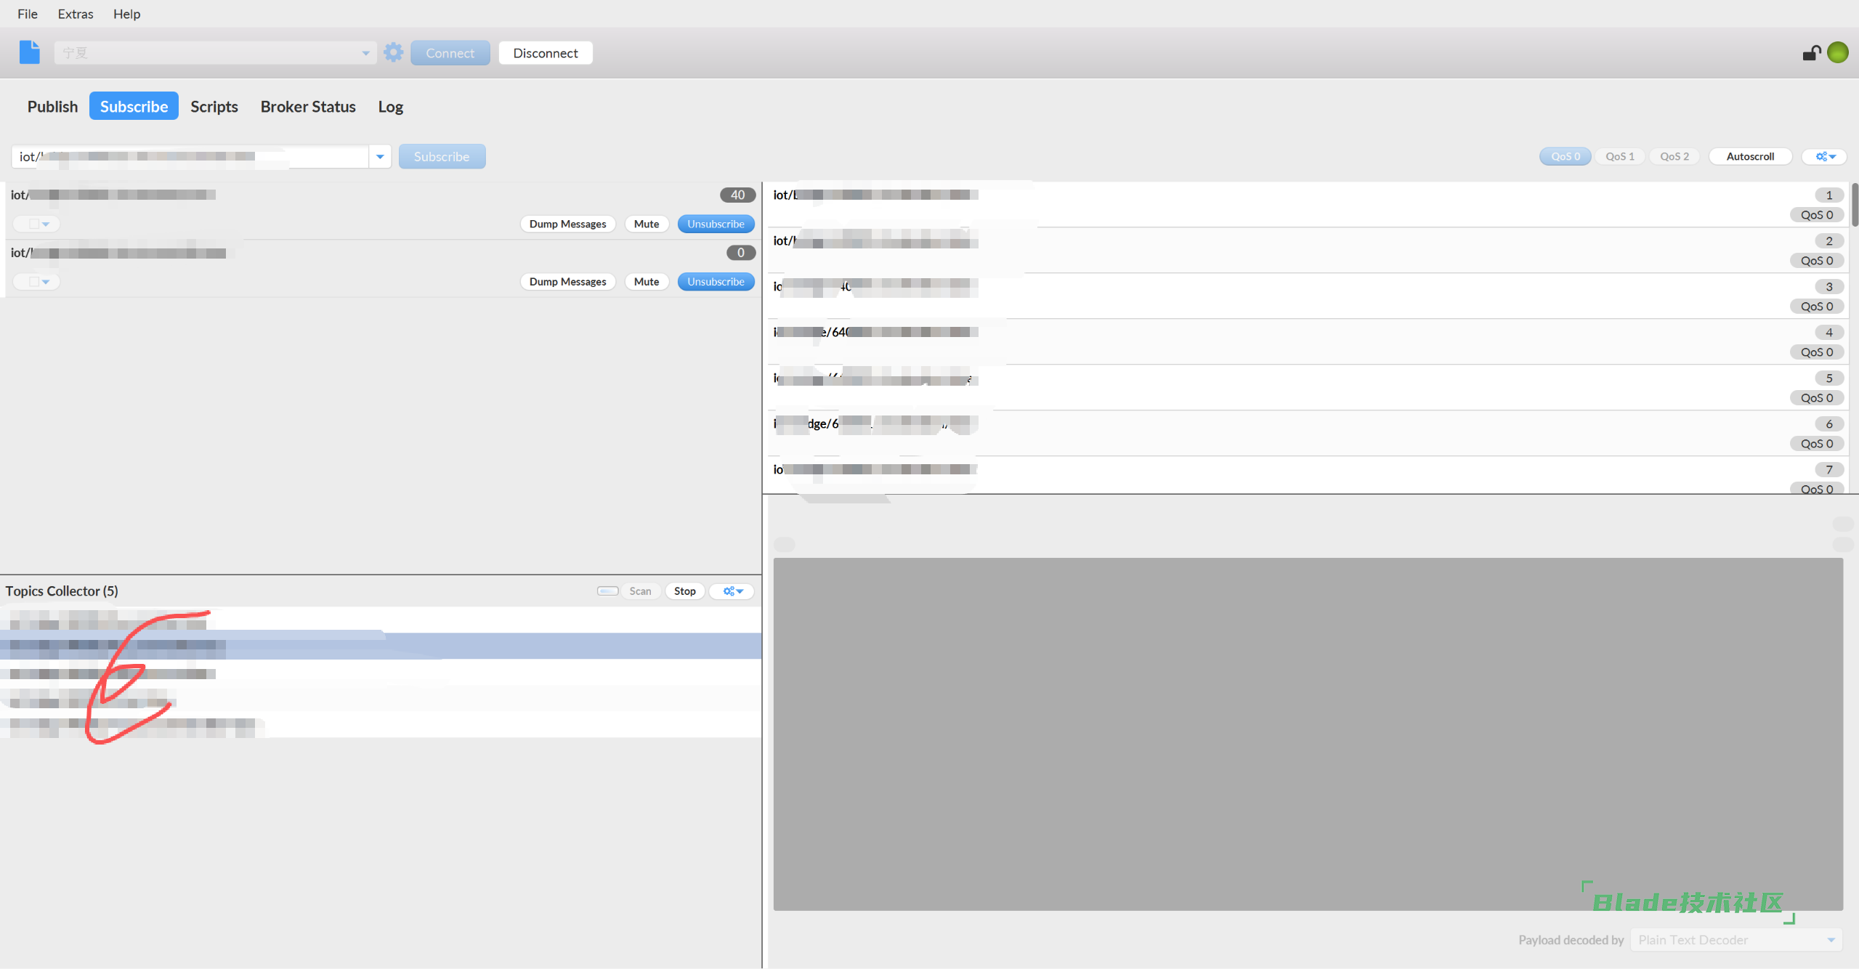Select QoS 1 level
The image size is (1859, 969).
pos(1619,156)
